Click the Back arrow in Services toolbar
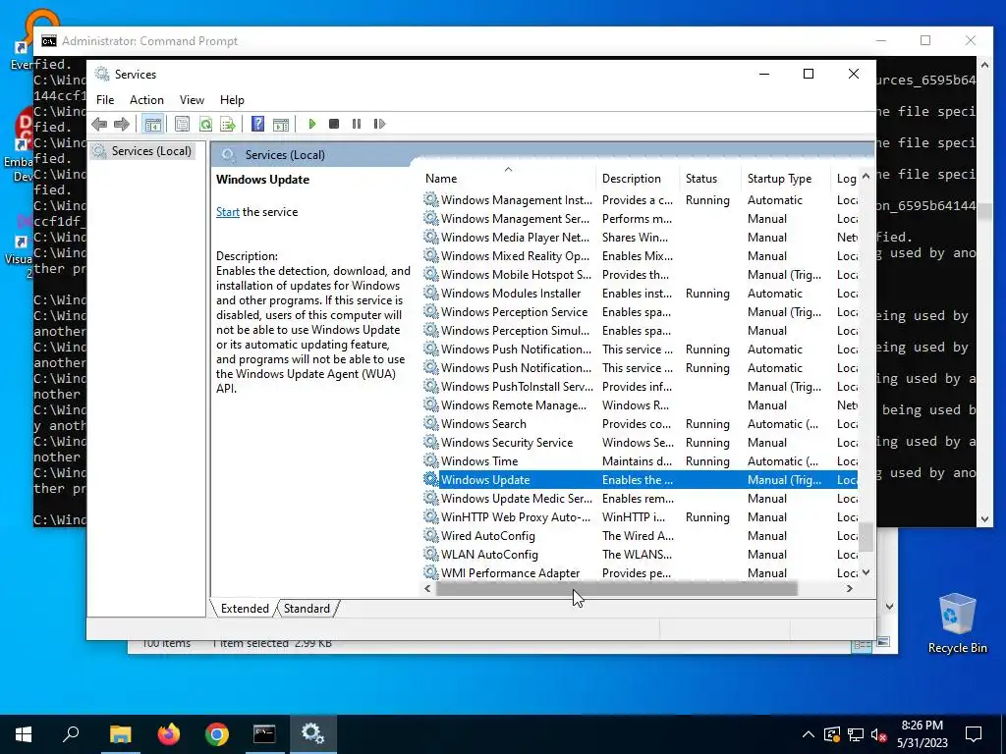1006x754 pixels. tap(99, 124)
